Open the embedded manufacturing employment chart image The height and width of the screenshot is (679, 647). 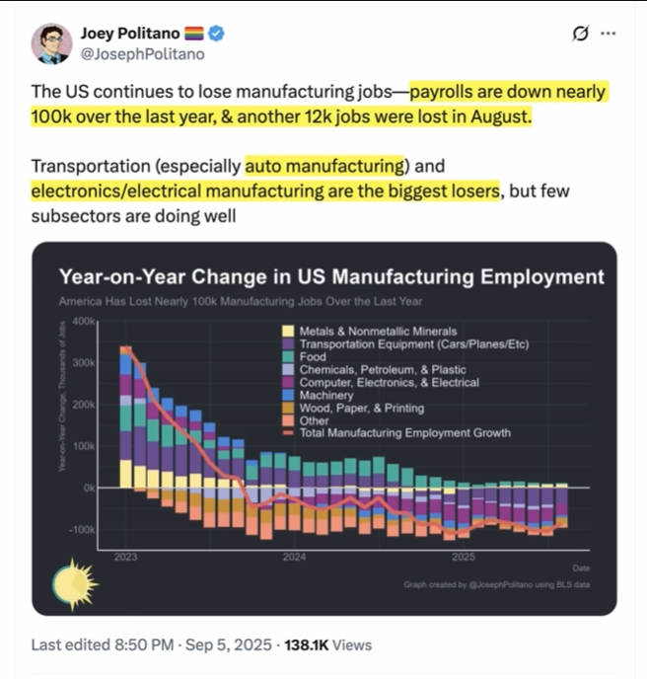[324, 428]
